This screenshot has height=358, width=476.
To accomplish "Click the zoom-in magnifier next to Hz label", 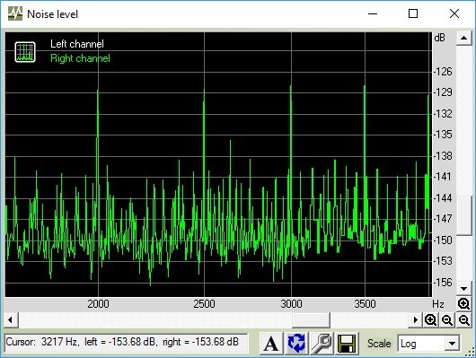I will pos(463,303).
